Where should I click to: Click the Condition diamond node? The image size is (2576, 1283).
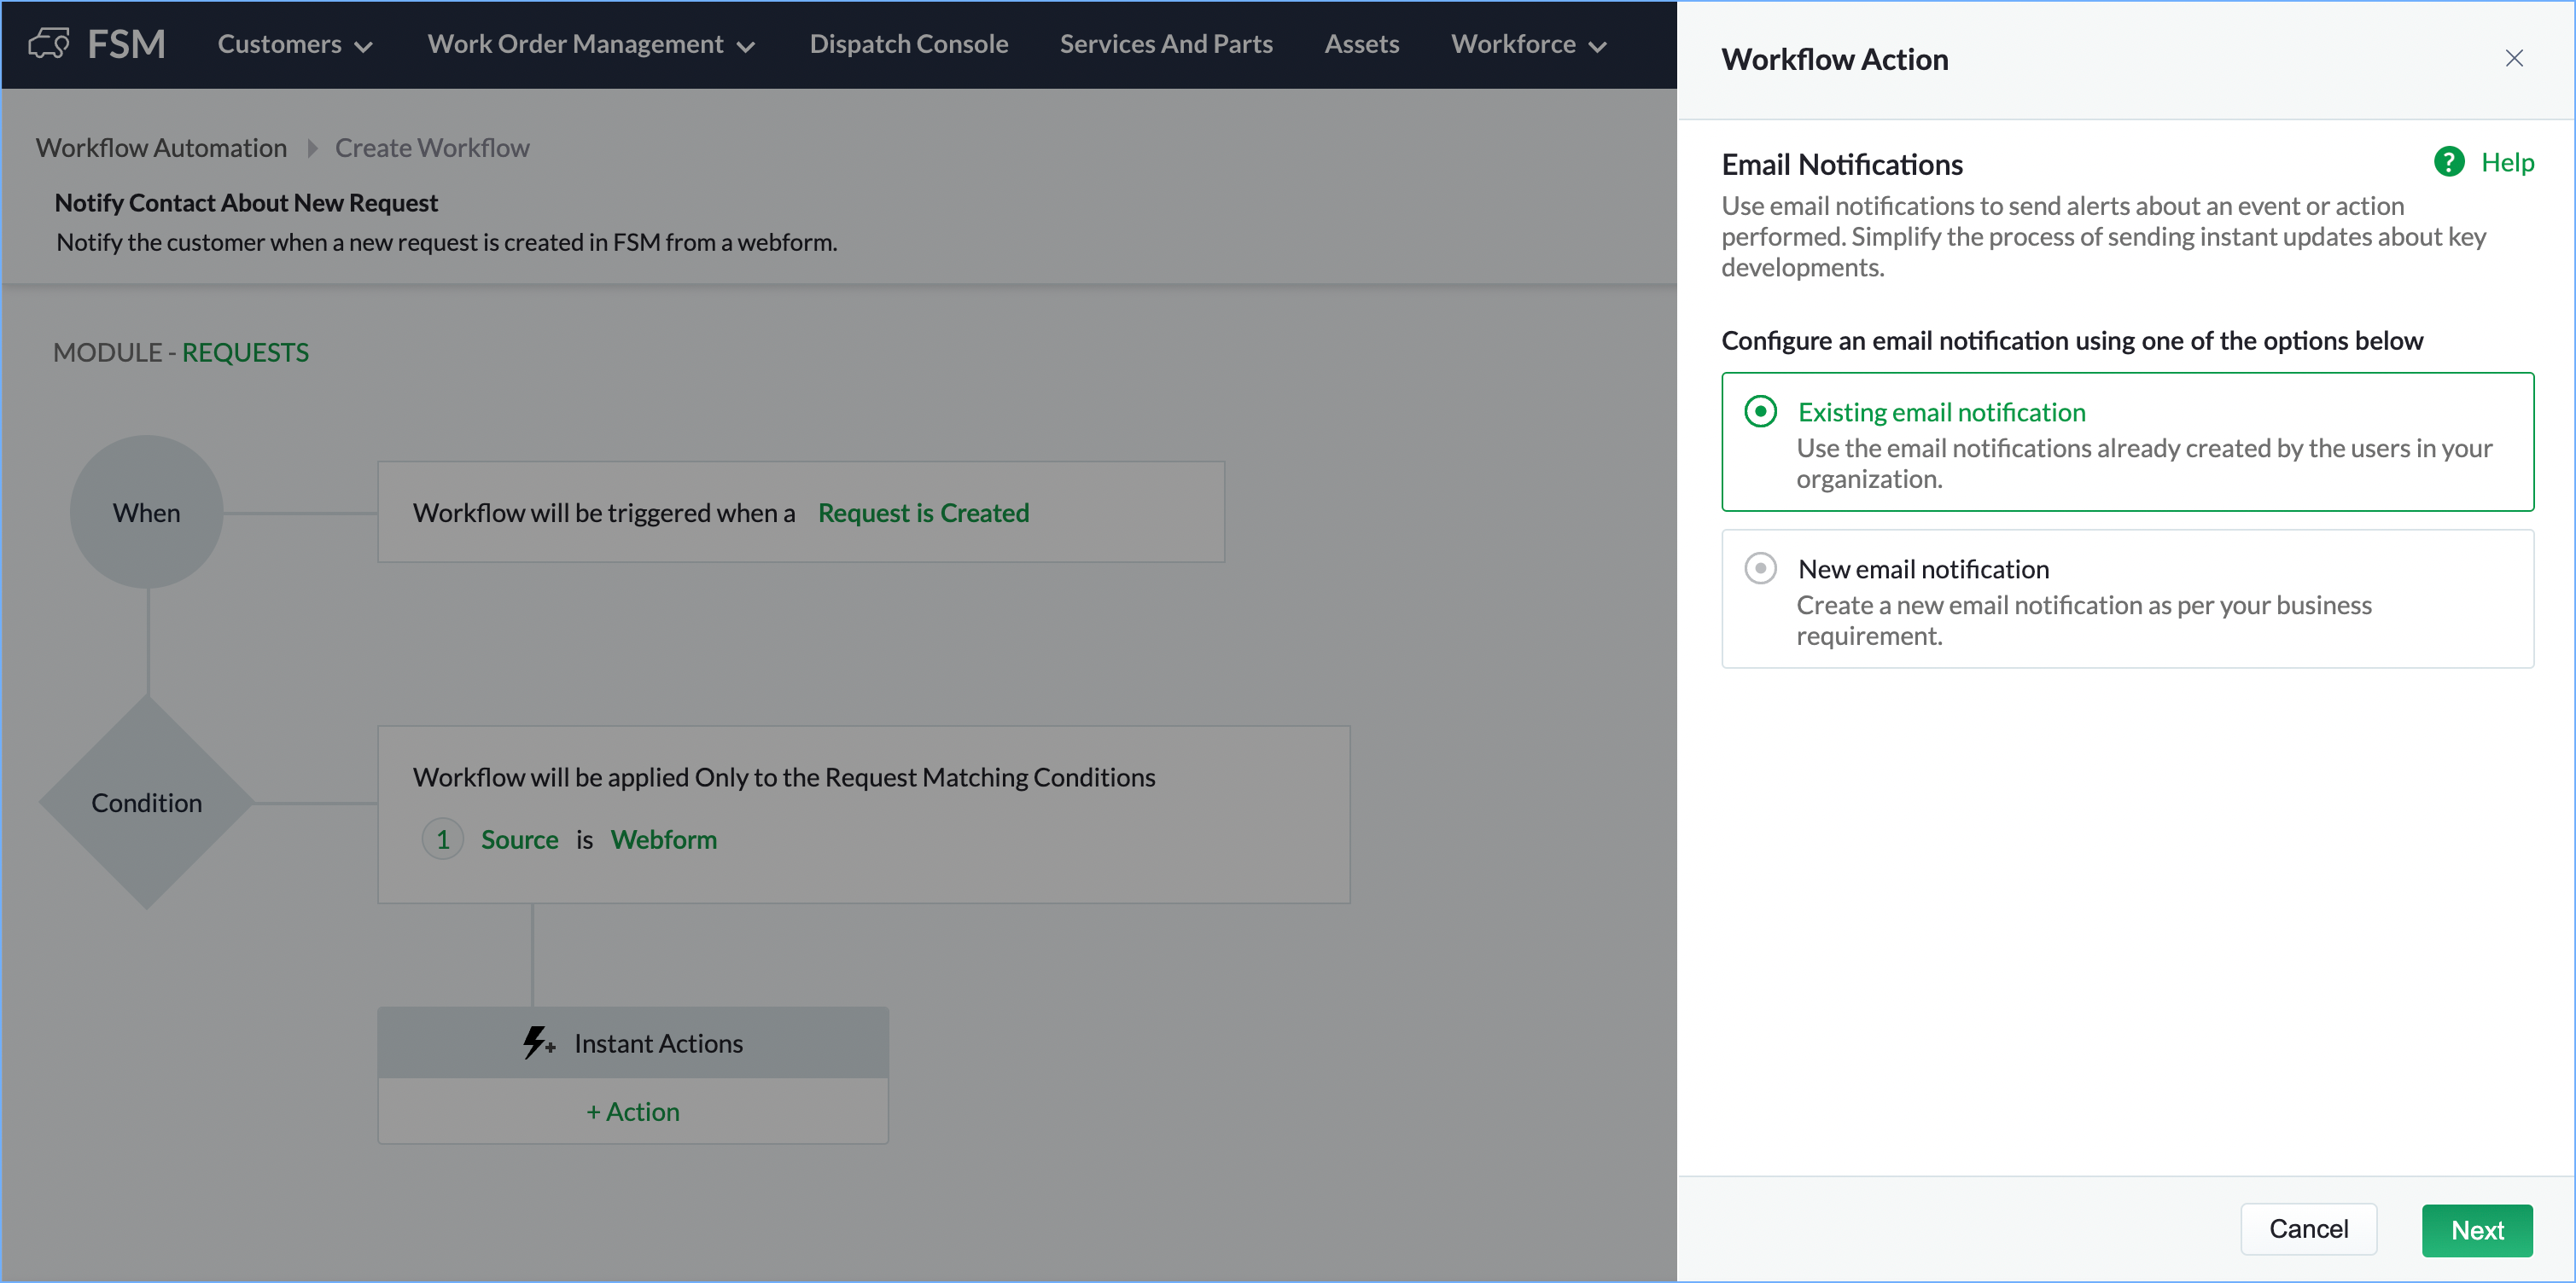tap(146, 803)
